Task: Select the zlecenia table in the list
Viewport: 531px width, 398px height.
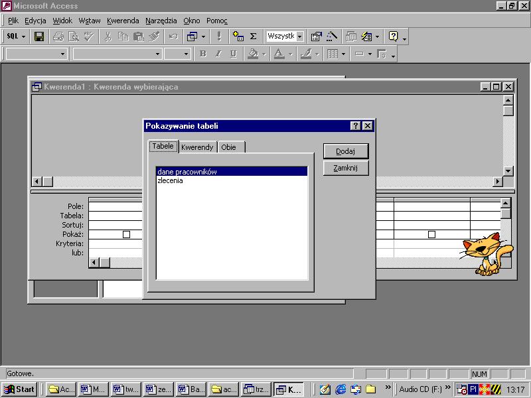Action: point(232,180)
